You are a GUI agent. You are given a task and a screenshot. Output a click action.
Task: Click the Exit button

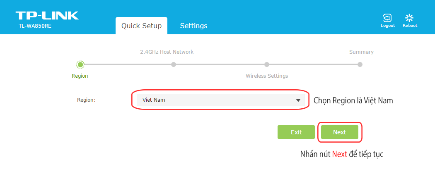(296, 132)
